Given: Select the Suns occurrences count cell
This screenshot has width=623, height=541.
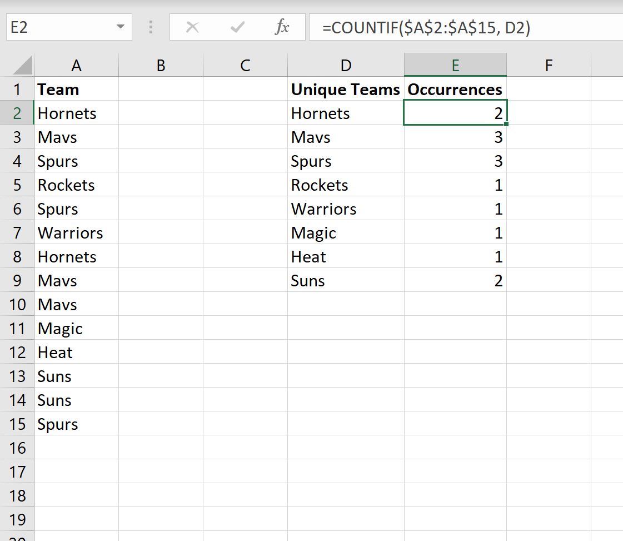Looking at the screenshot, I should tap(455, 281).
